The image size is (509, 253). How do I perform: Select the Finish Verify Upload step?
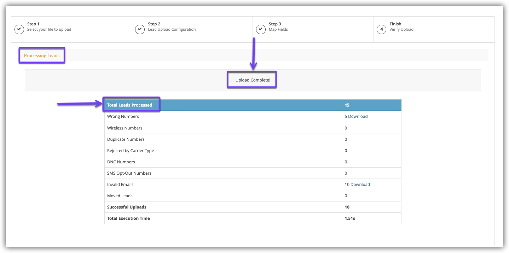pyautogui.click(x=401, y=27)
